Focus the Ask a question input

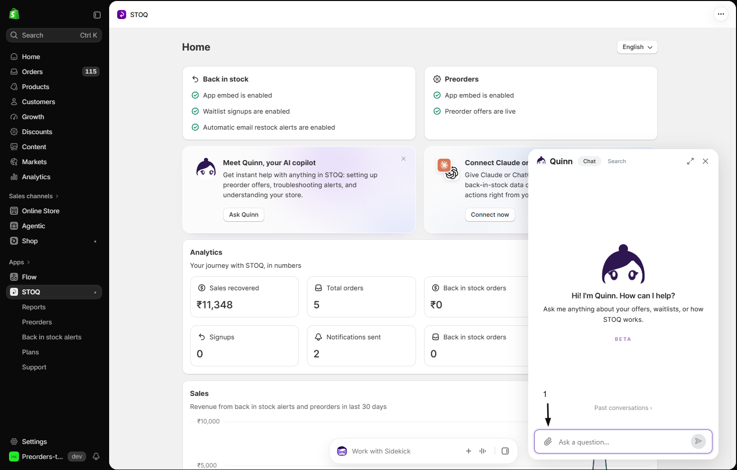[623, 442]
